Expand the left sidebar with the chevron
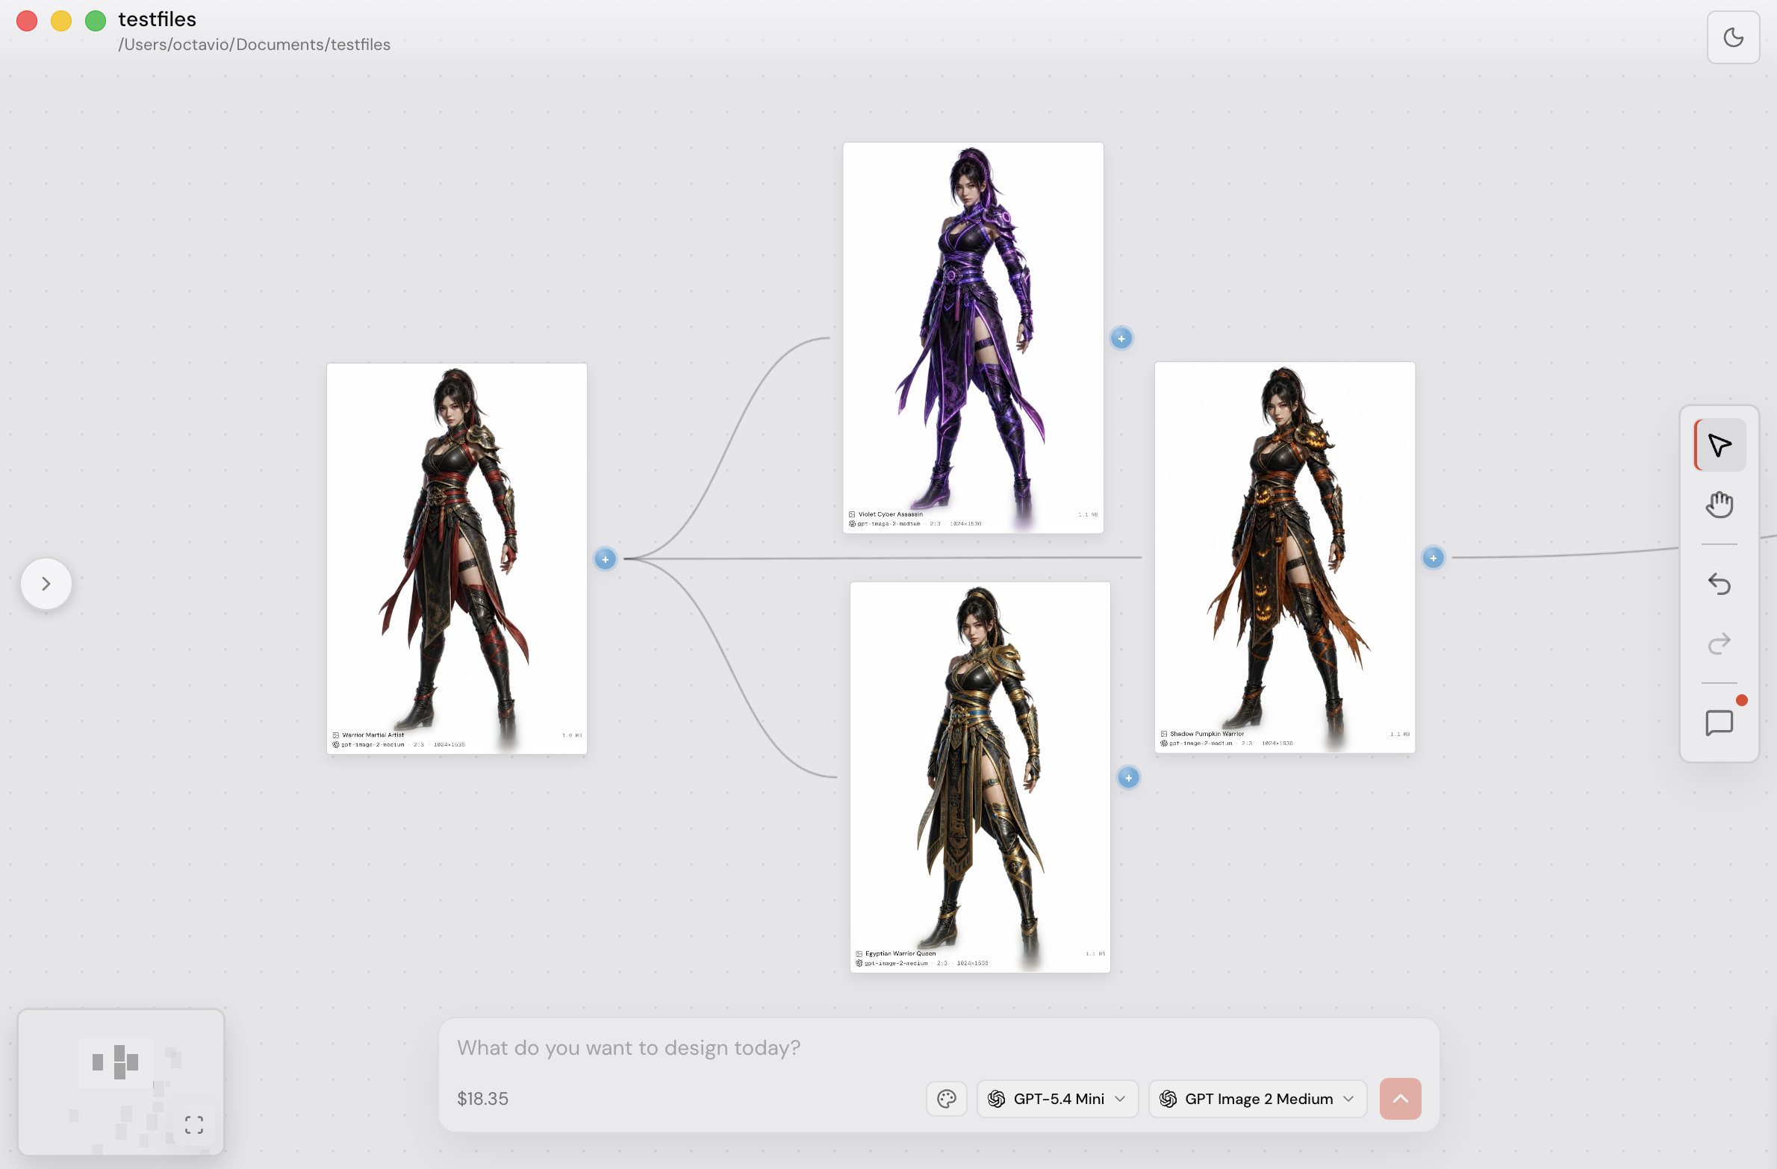This screenshot has height=1169, width=1777. click(x=46, y=584)
